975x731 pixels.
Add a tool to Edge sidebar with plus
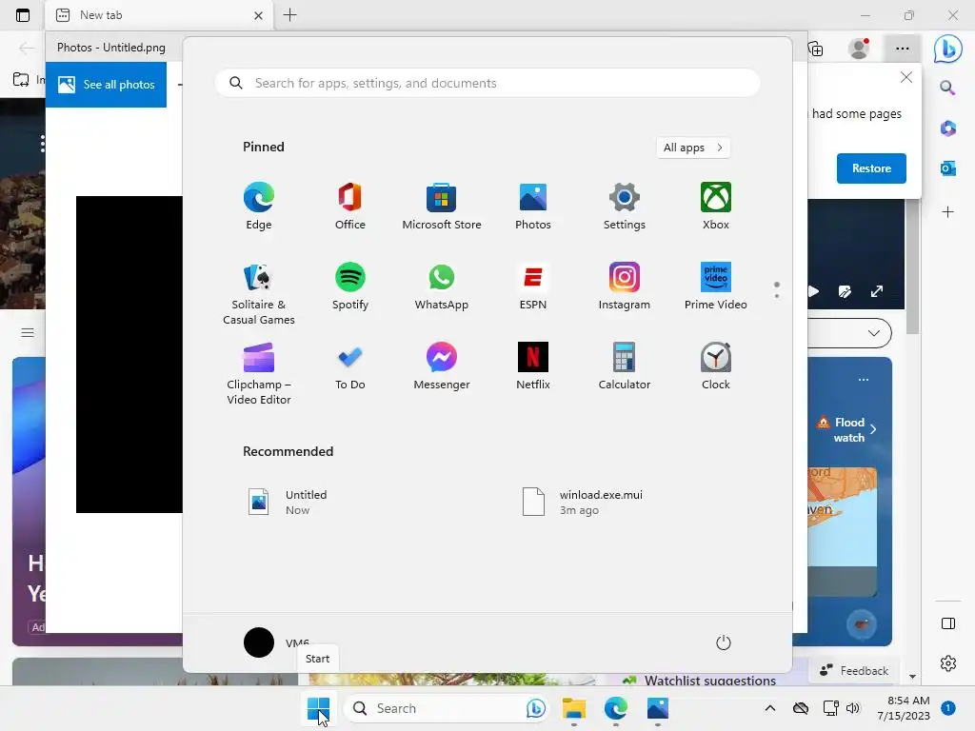pyautogui.click(x=947, y=212)
